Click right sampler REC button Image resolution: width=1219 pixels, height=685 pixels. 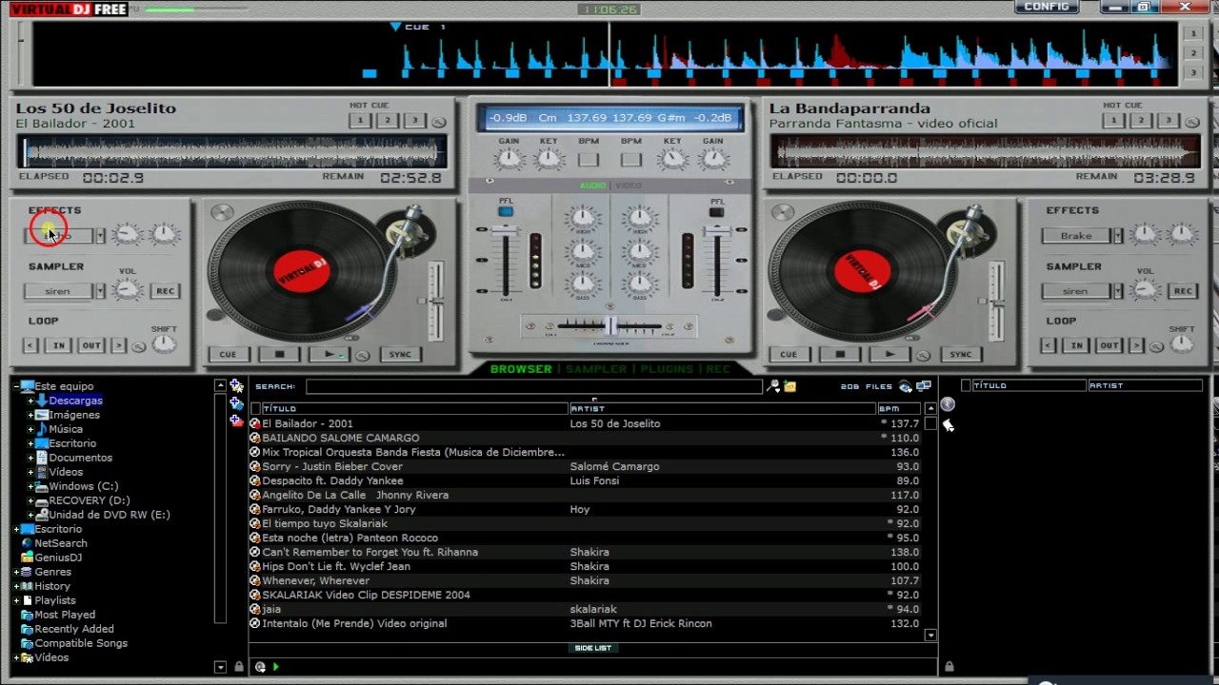pos(1183,291)
